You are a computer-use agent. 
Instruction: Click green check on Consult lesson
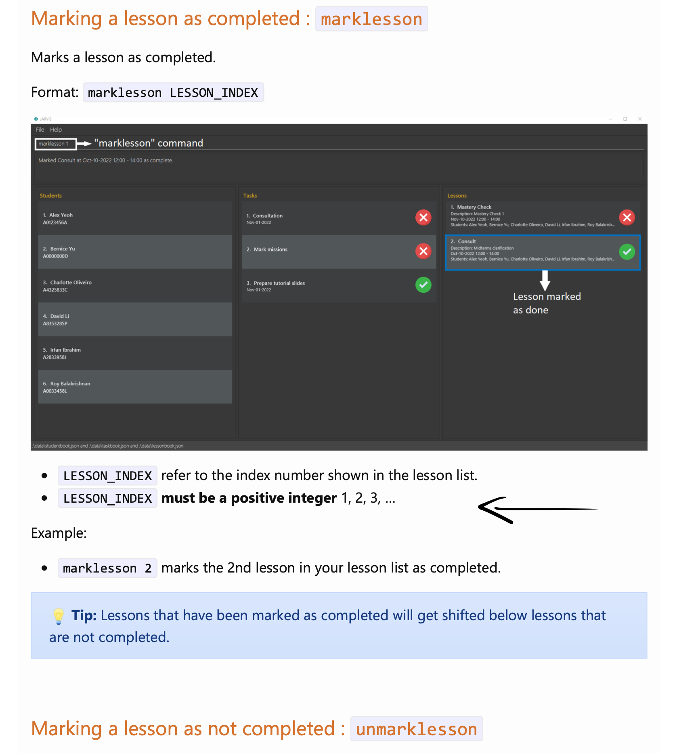tap(627, 252)
